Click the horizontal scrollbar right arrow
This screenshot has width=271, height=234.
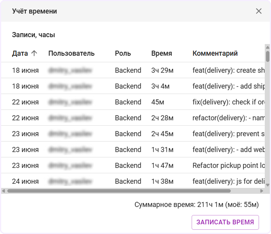[261, 191]
